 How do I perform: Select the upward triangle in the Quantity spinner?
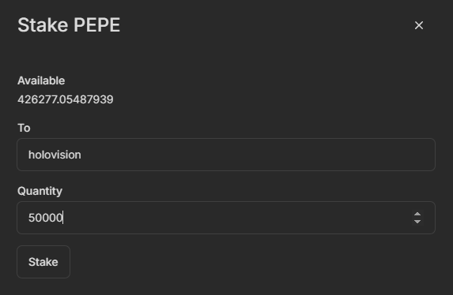coord(417,215)
